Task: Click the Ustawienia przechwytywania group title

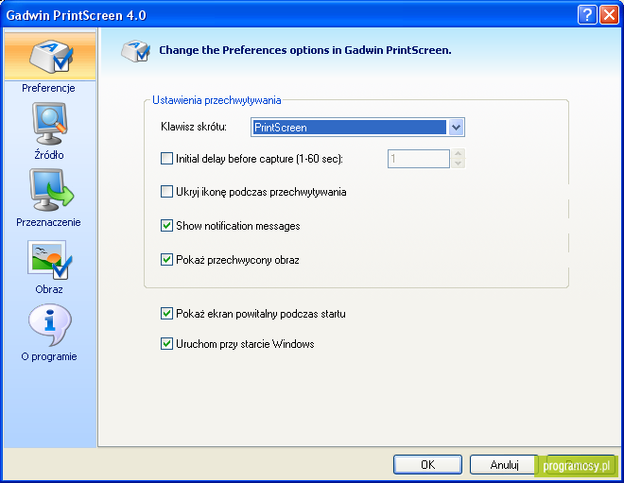Action: point(217,100)
